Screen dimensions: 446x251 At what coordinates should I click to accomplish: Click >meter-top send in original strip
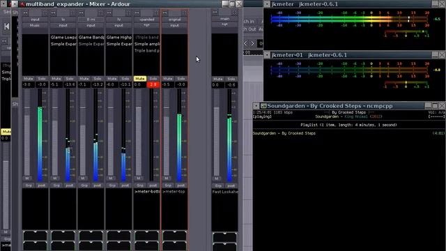coord(174,192)
